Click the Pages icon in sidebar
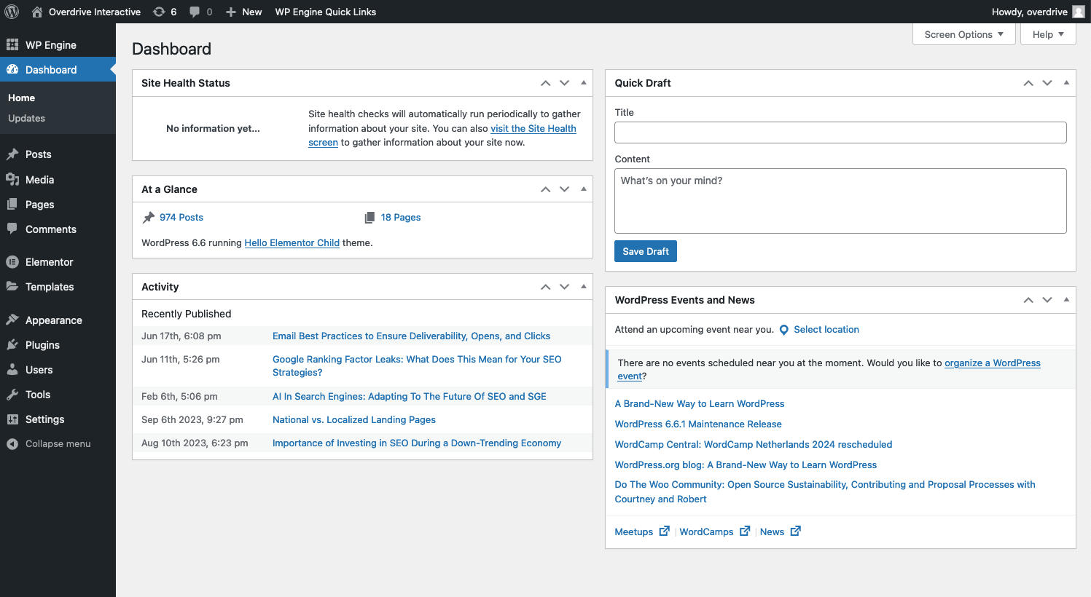The width and height of the screenshot is (1091, 597). [12, 205]
